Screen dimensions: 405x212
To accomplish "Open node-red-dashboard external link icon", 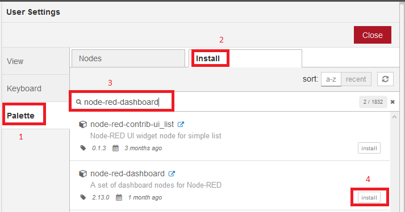I will (x=172, y=173).
